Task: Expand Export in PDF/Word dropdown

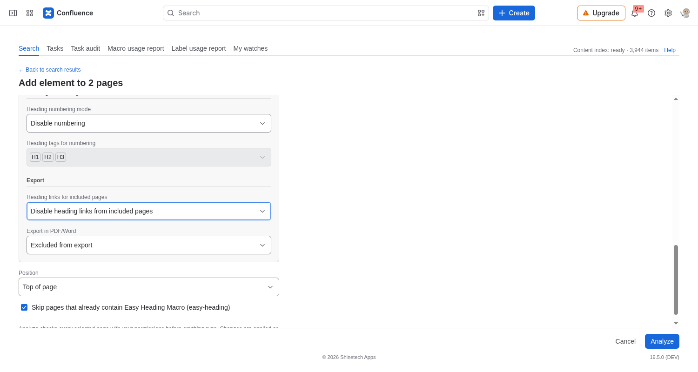Action: tap(149, 245)
